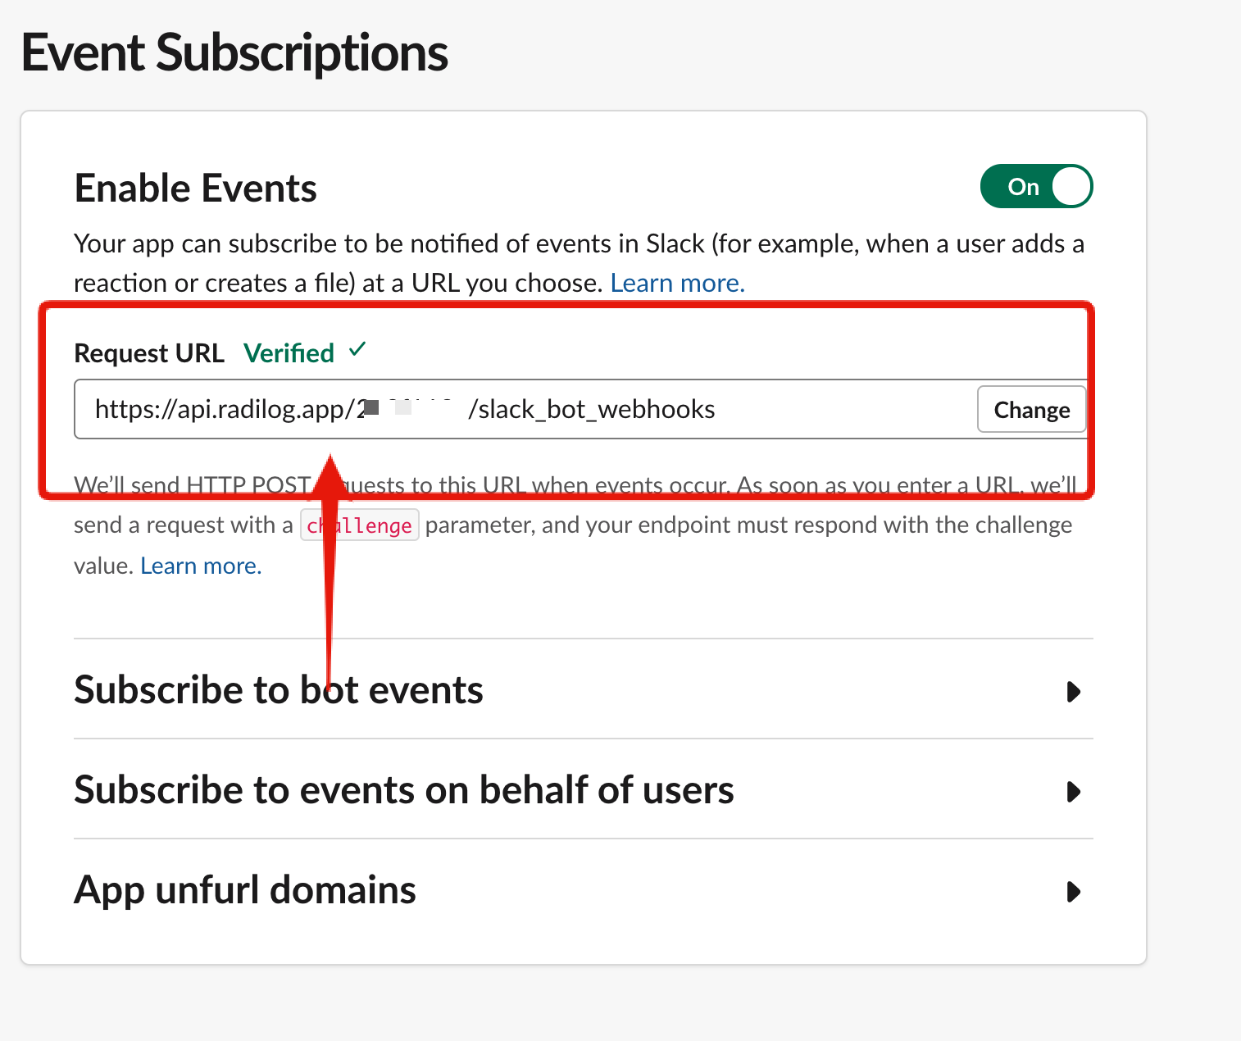Click the arrow beside Subscribe to bot events
Screen dimensions: 1241x1041
click(1073, 692)
